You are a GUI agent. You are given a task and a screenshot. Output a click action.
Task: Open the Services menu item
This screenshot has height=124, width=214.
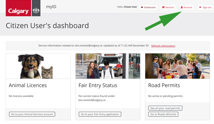[x=168, y=7]
